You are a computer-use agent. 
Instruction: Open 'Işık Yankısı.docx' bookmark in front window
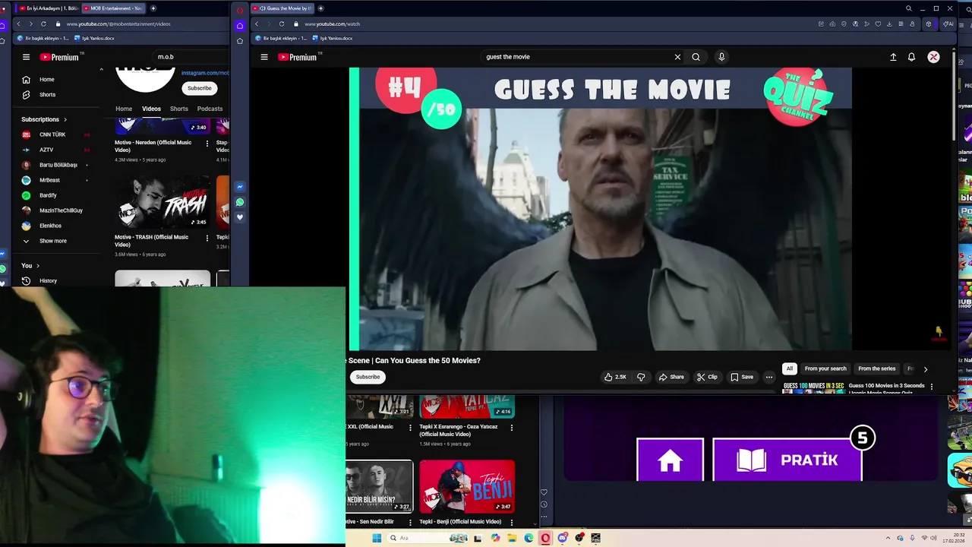pyautogui.click(x=331, y=38)
